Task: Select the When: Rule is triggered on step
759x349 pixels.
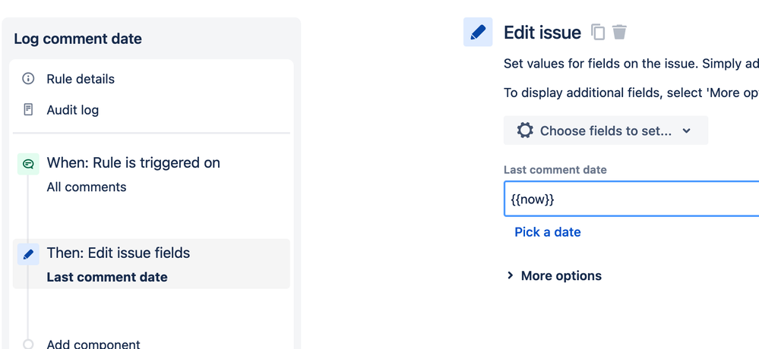Action: click(134, 163)
